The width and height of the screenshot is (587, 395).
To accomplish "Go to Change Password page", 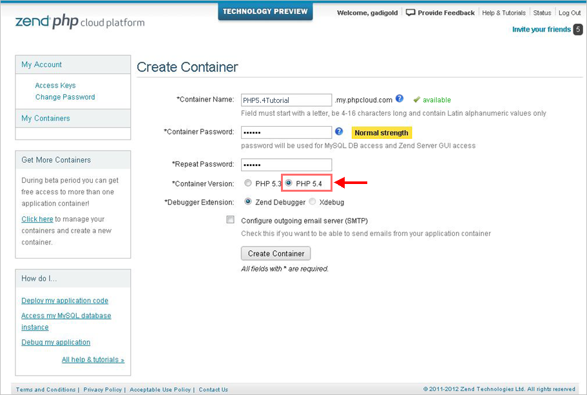I will (65, 97).
